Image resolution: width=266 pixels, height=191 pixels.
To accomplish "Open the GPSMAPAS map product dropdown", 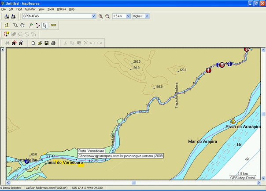I will [93, 16].
